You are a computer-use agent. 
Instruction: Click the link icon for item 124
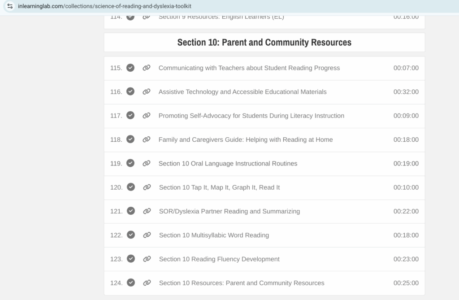tap(147, 283)
